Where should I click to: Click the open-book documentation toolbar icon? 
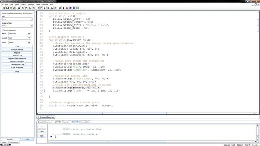(x=55, y=8)
